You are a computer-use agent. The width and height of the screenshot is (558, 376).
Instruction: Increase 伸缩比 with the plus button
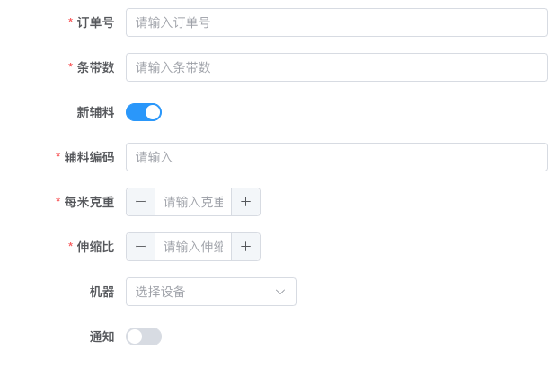[245, 247]
